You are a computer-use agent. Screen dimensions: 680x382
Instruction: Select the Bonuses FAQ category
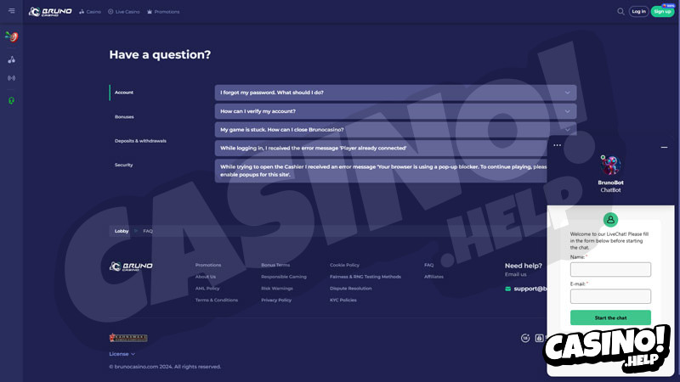[x=124, y=117]
